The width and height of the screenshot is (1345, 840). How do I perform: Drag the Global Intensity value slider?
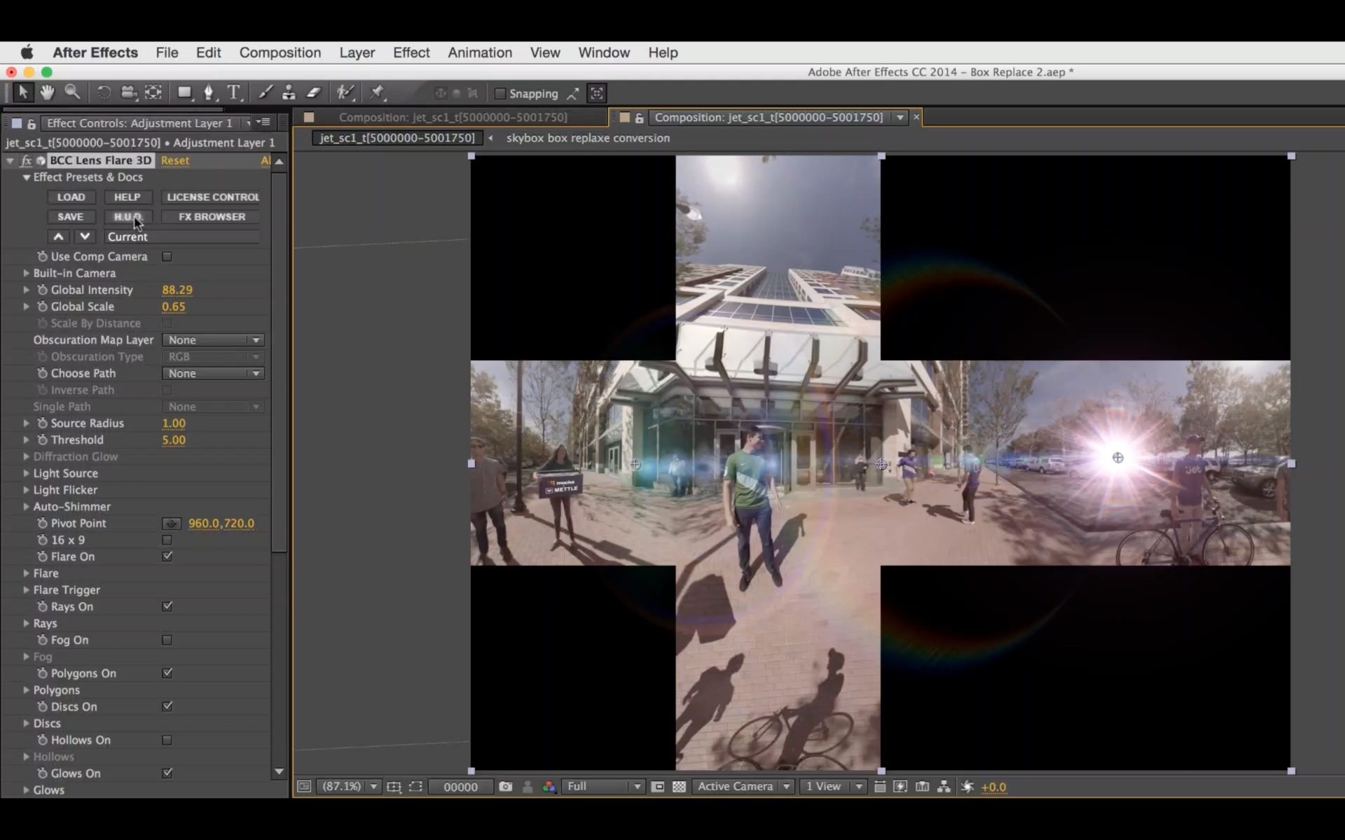[177, 289]
